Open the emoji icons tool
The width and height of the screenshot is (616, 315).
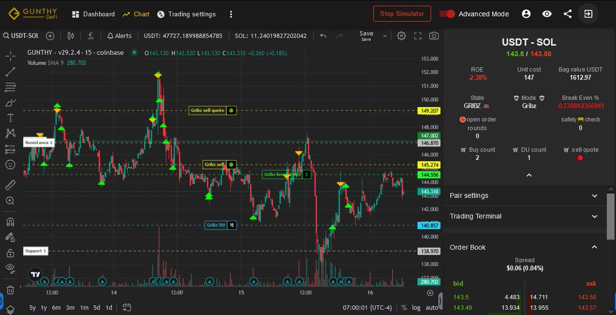[10, 164]
